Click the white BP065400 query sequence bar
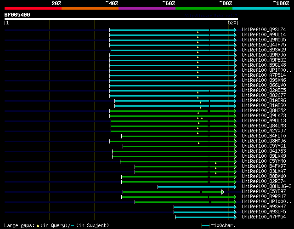The width and height of the screenshot is (294, 229). point(121,19)
